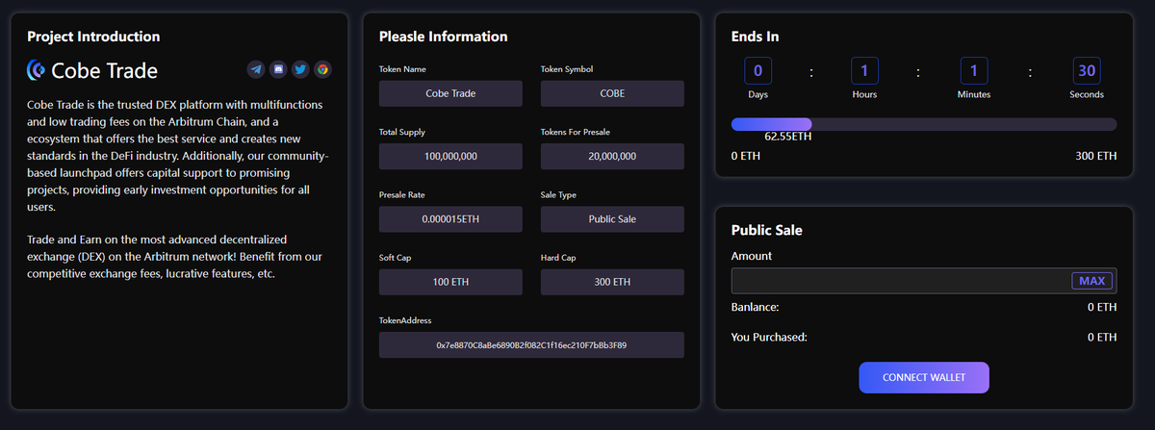This screenshot has width=1155, height=430.
Task: Click the Banlance value 0 ETH
Action: tap(1102, 307)
